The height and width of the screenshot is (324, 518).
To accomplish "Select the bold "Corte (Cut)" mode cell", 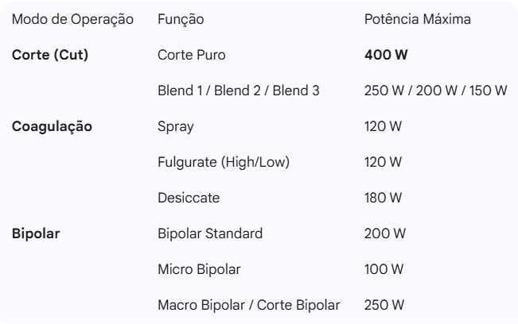I will tap(50, 56).
